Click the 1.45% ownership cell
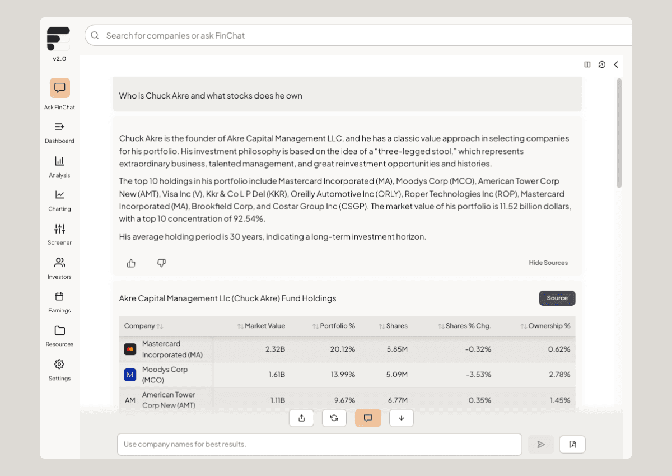The width and height of the screenshot is (672, 476). coord(559,400)
